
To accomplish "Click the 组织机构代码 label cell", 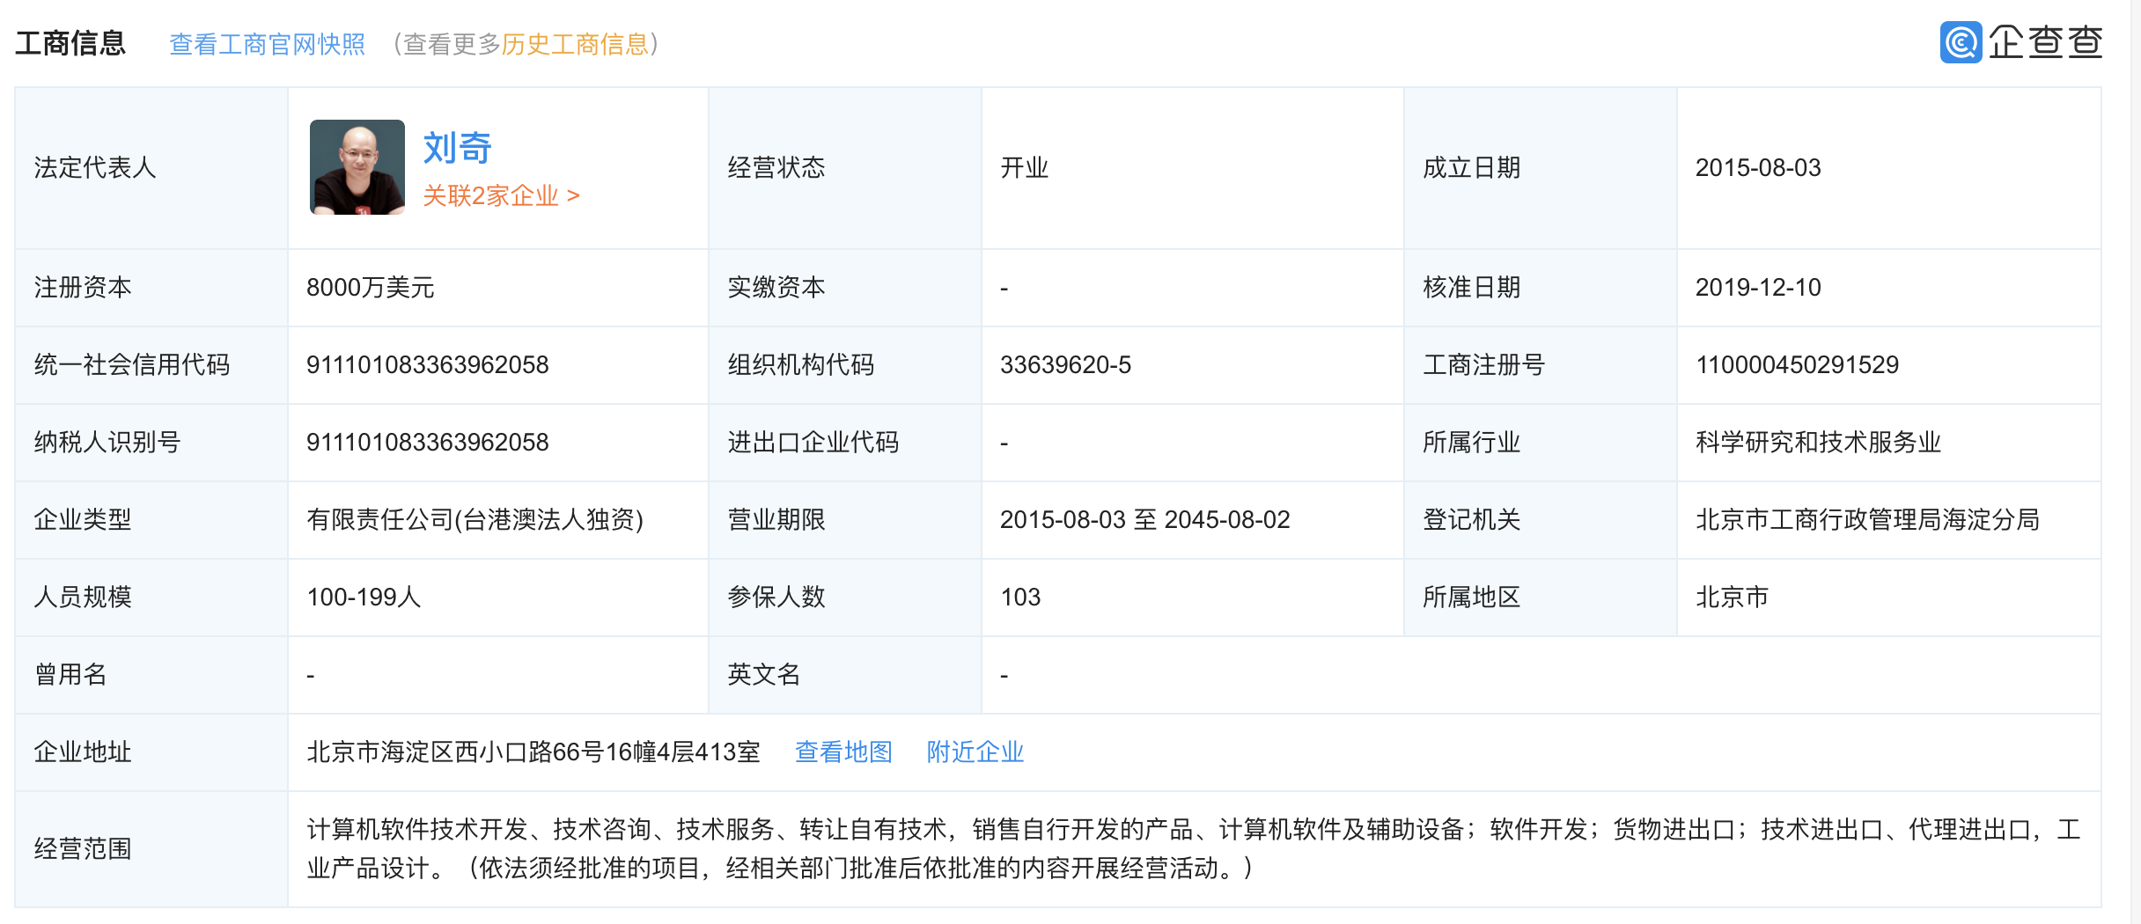I will [845, 365].
